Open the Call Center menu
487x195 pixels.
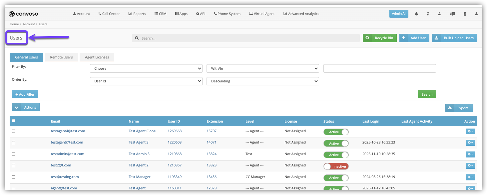pos(109,14)
